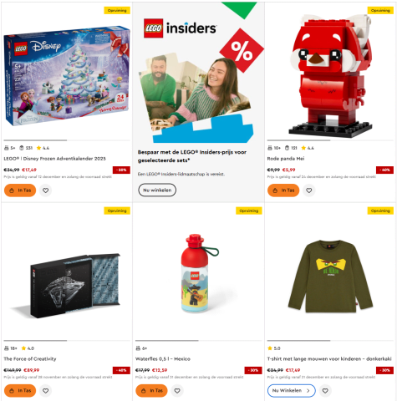Put The Force of Creativity In Tas
Image resolution: width=397 pixels, height=401 pixels.
point(20,391)
